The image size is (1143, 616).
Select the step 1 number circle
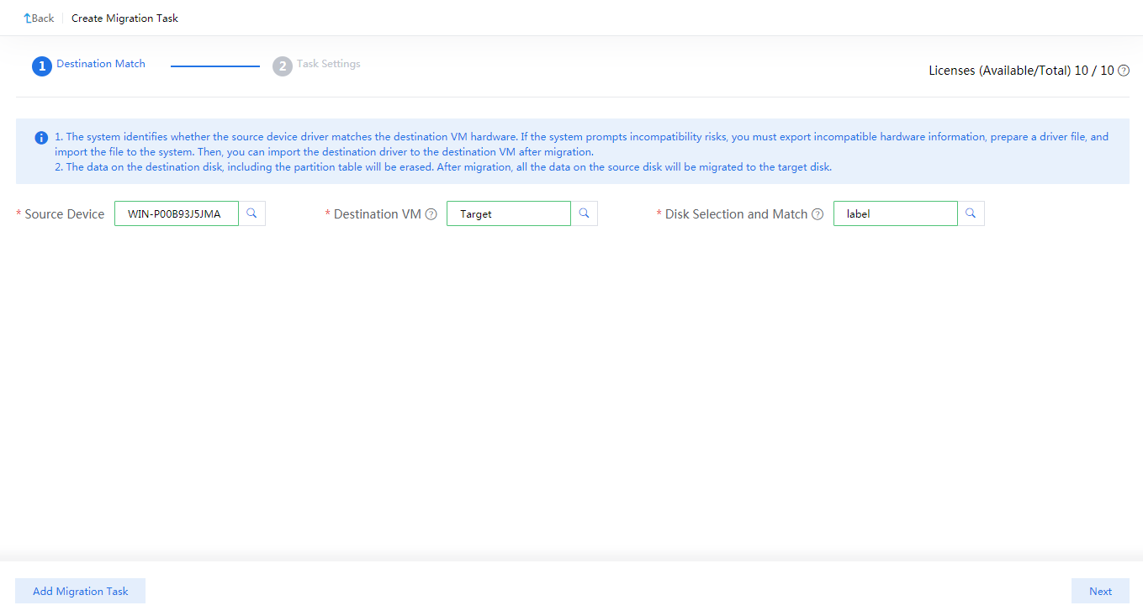point(42,66)
